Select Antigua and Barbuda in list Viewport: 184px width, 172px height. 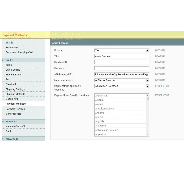(120, 130)
